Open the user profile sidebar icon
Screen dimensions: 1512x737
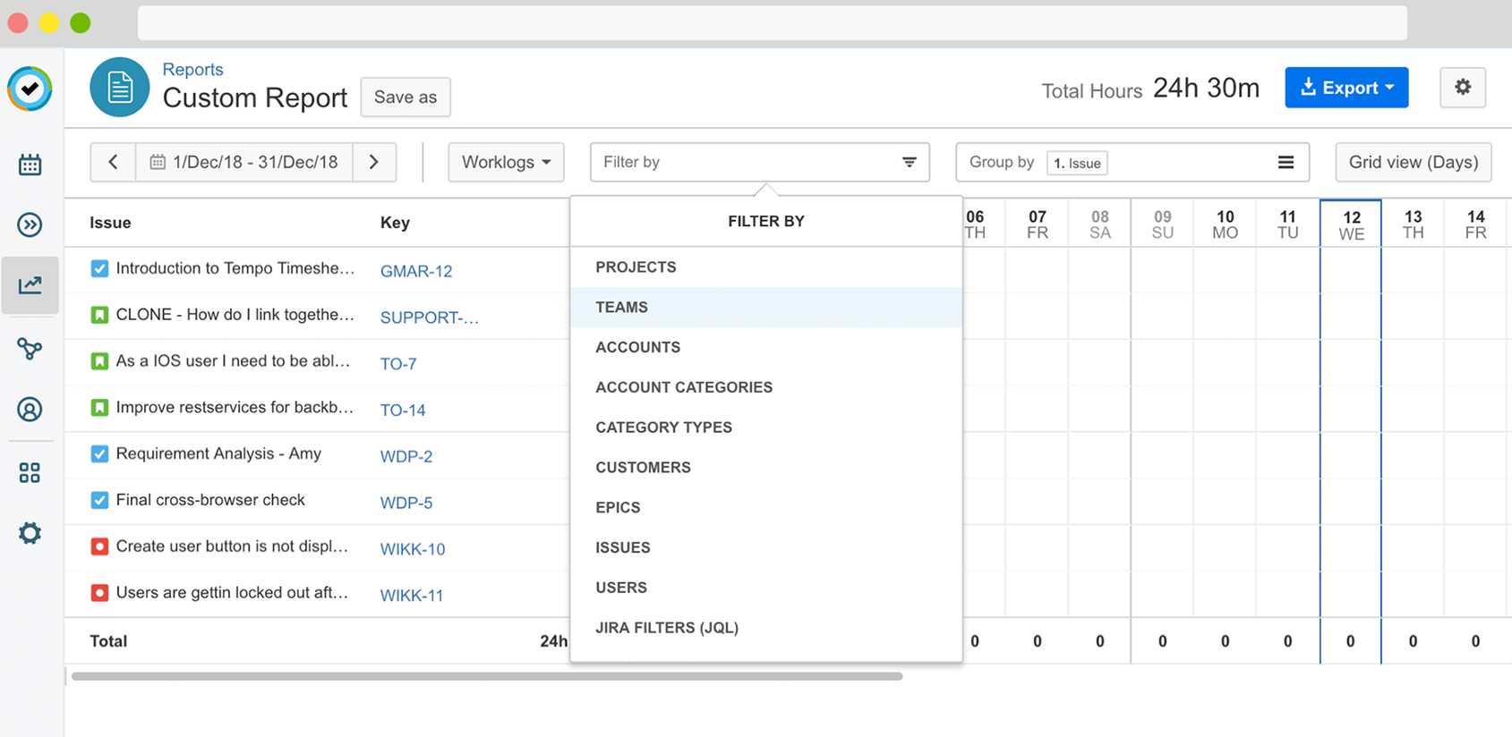pos(30,410)
